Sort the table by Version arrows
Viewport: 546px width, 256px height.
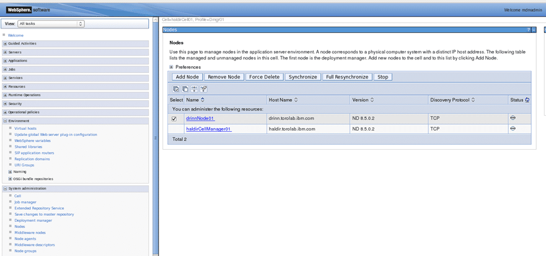(x=372, y=100)
